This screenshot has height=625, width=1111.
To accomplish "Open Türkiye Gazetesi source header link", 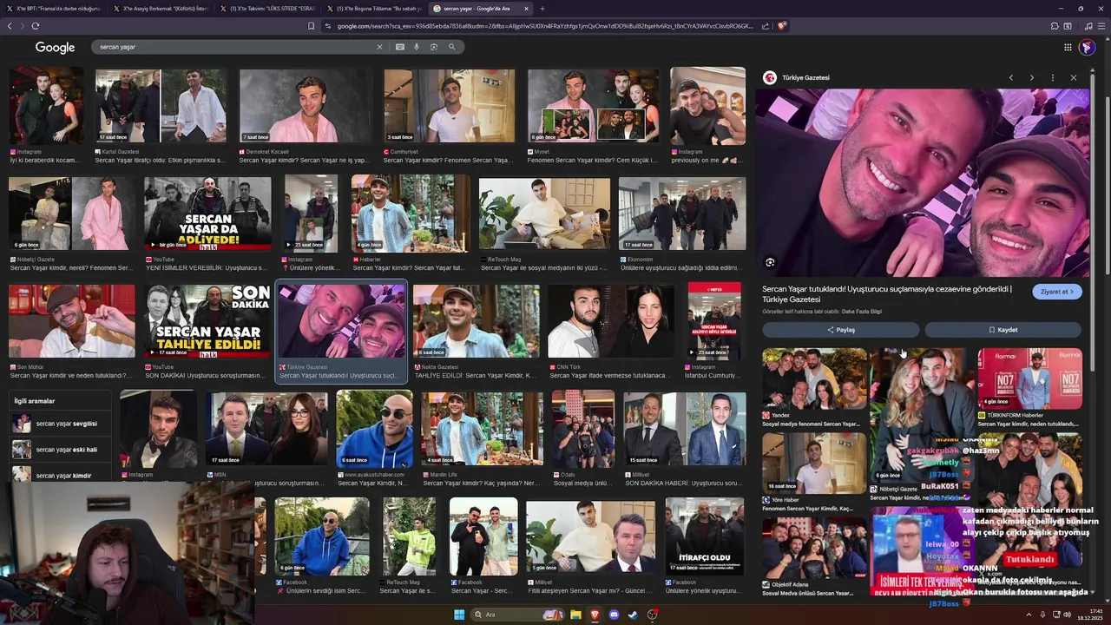I will coord(797,78).
